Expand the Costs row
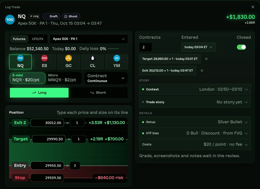 click(x=195, y=144)
